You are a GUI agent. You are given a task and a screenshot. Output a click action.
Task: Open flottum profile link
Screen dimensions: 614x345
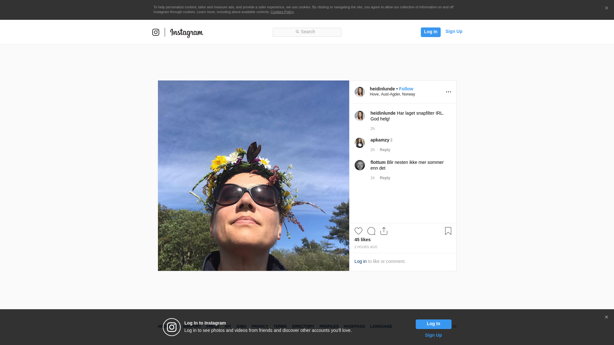coord(378,162)
